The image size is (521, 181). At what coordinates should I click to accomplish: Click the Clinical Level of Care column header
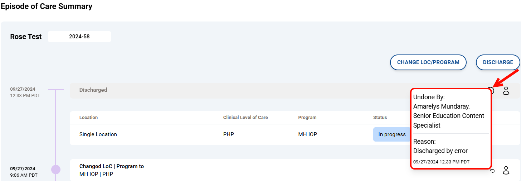(245, 118)
